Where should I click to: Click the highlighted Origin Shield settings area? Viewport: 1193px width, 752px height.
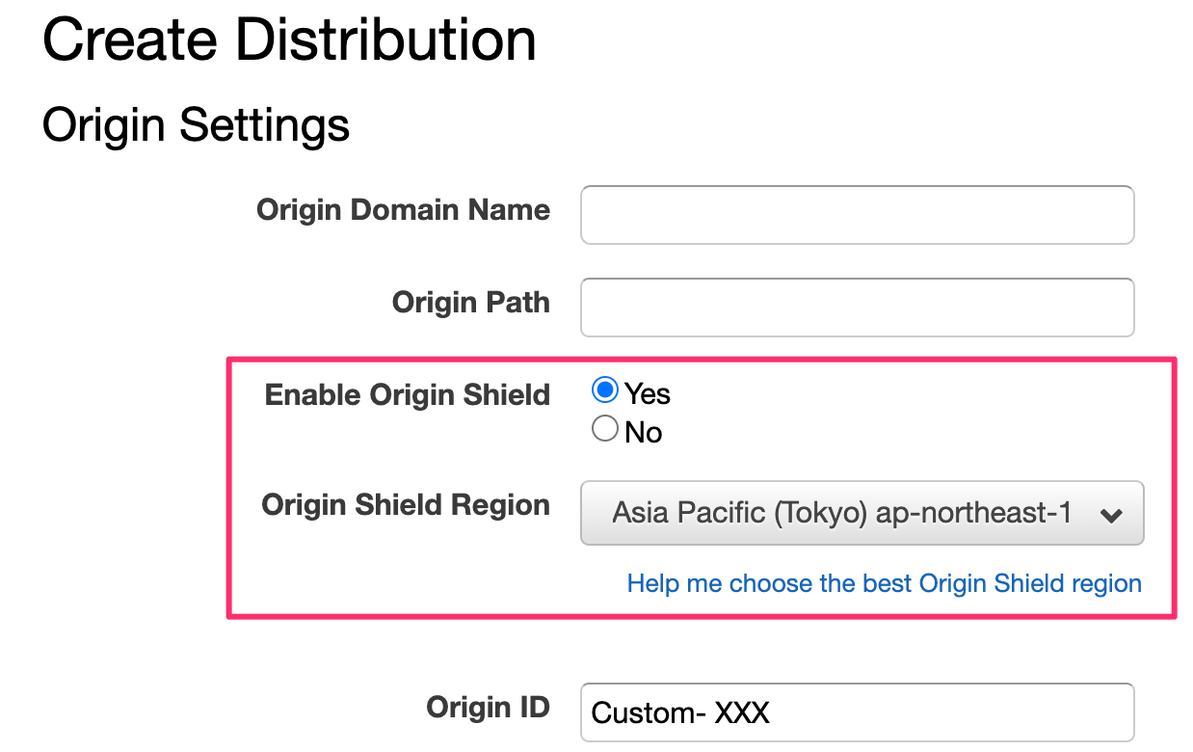click(701, 487)
